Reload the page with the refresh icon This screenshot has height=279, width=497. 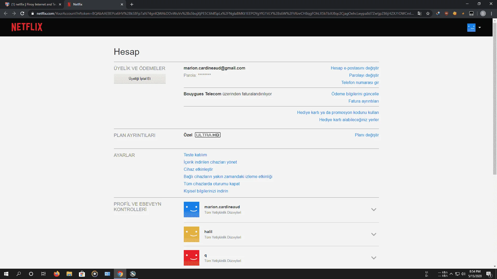[x=22, y=13]
